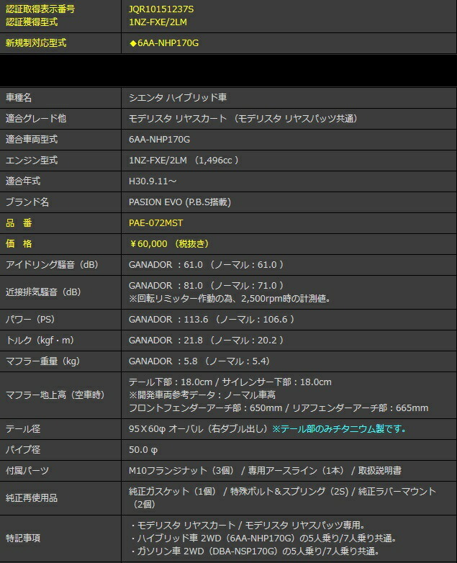Click the テール下部 : 18.0cm ground clearance line
Screen dimensions: 457x563
click(x=230, y=382)
